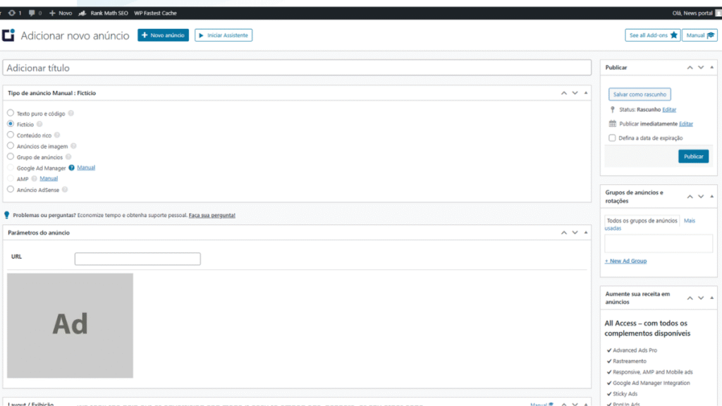This screenshot has width=722, height=406.
Task: Move Parâmetros do anúncio panel down
Action: [575, 233]
